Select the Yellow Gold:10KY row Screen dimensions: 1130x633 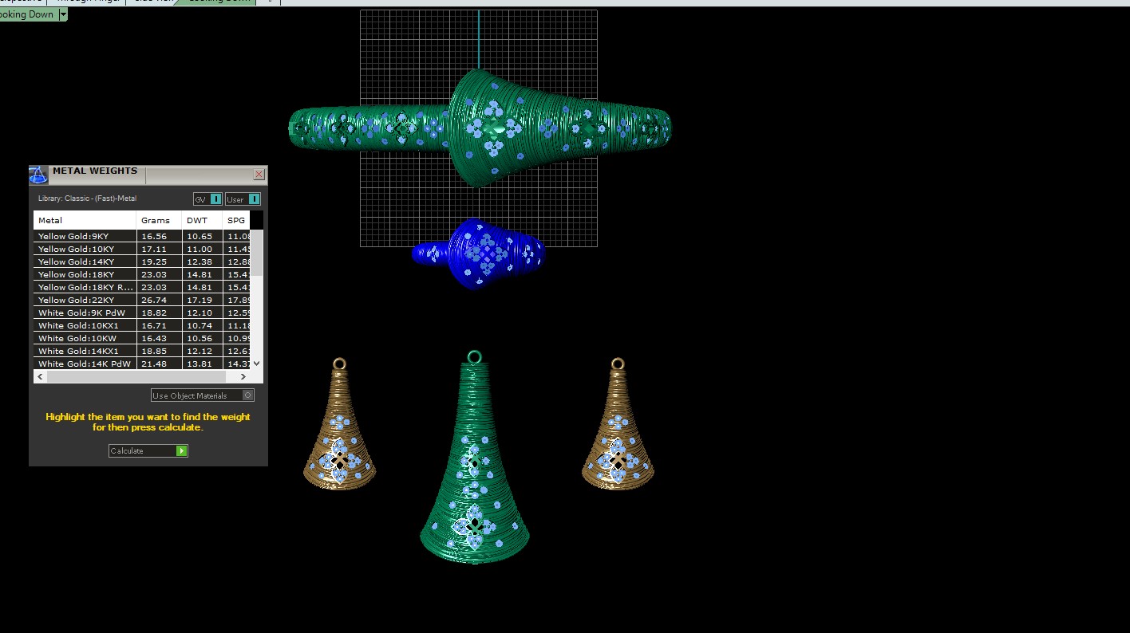(x=142, y=249)
